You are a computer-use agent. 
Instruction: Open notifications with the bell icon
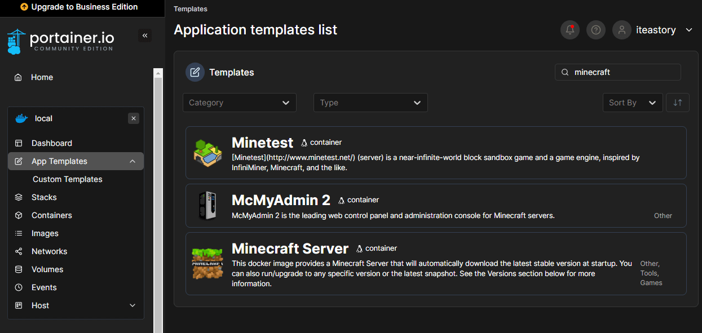[570, 30]
